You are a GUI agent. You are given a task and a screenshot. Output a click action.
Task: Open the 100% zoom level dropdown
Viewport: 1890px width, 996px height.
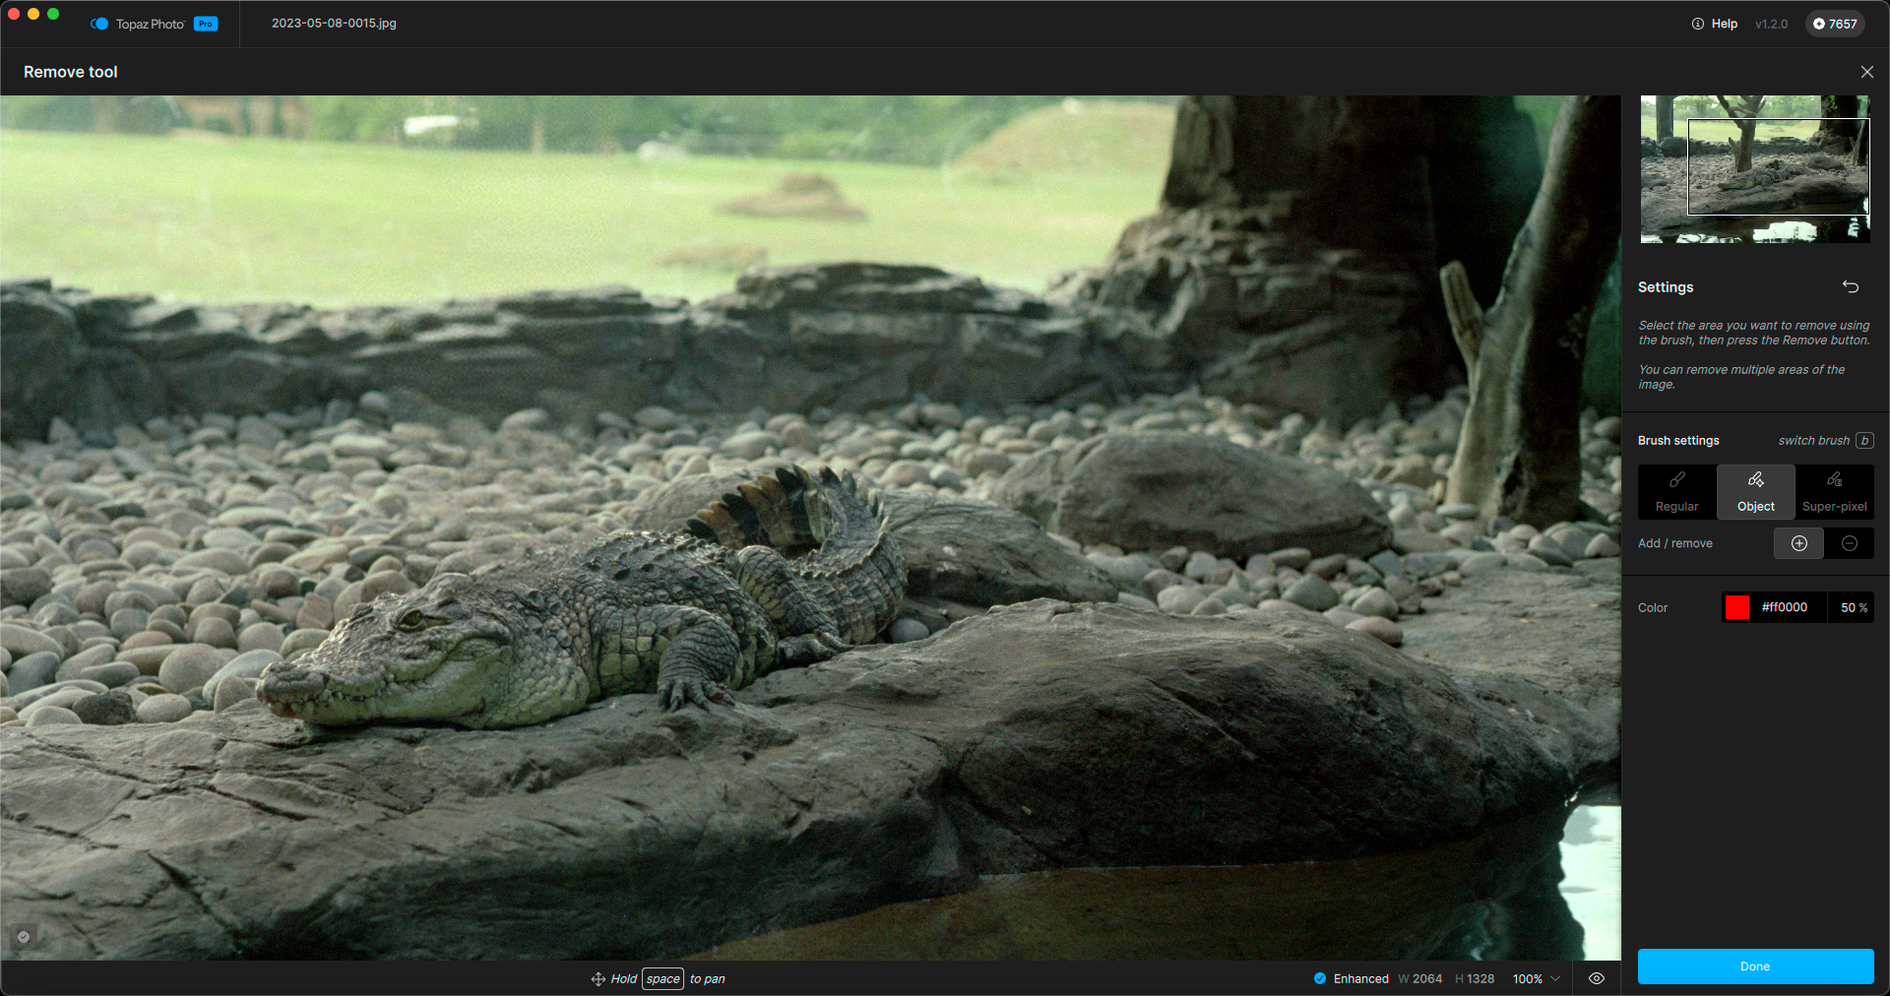click(x=1536, y=978)
